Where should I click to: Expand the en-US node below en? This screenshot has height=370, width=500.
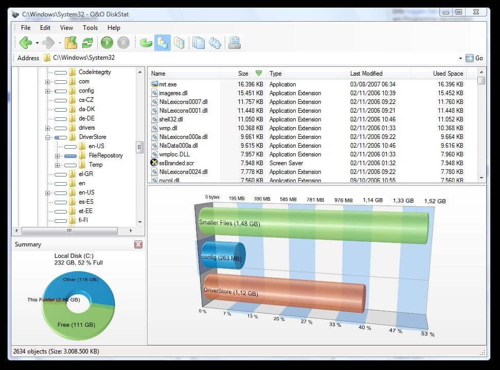tap(47, 193)
